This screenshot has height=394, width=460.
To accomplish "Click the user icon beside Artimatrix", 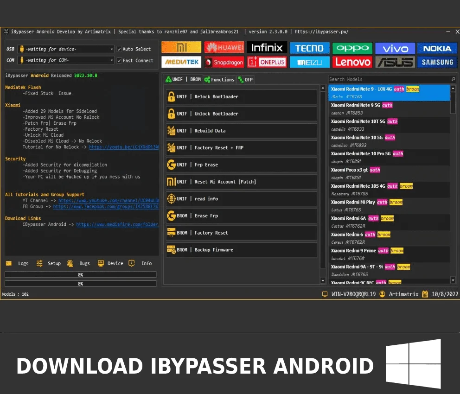I will pos(382,294).
